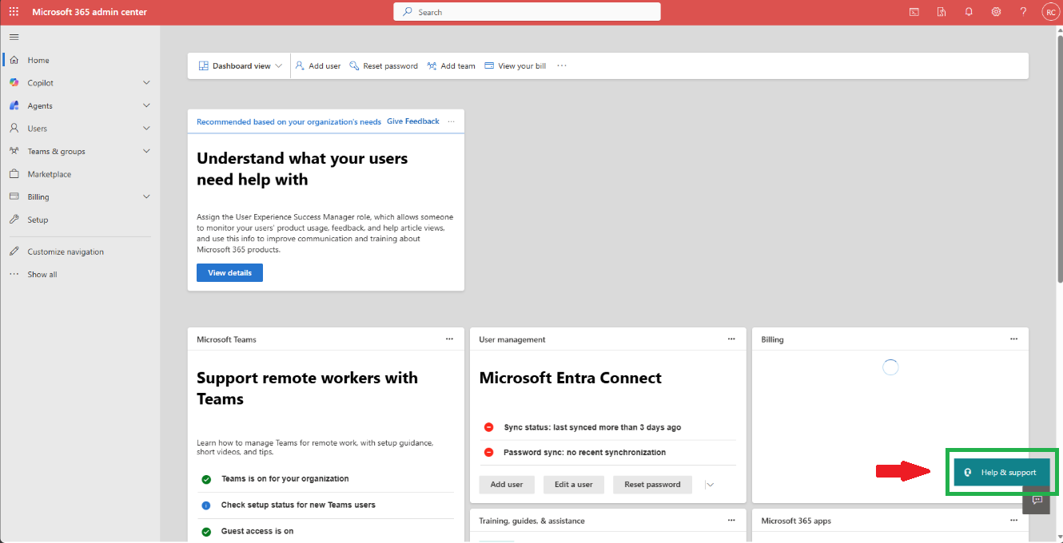Screen dimensions: 1063x543
Task: Open Cloud Shell terminal icon in header
Action: (914, 12)
